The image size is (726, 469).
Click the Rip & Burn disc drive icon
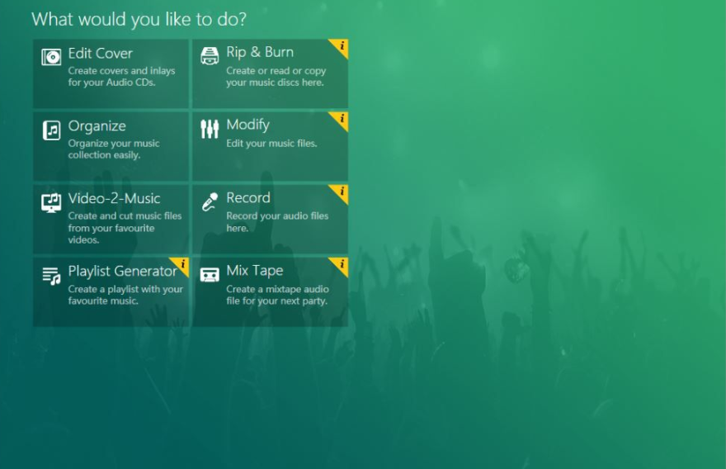(x=210, y=56)
